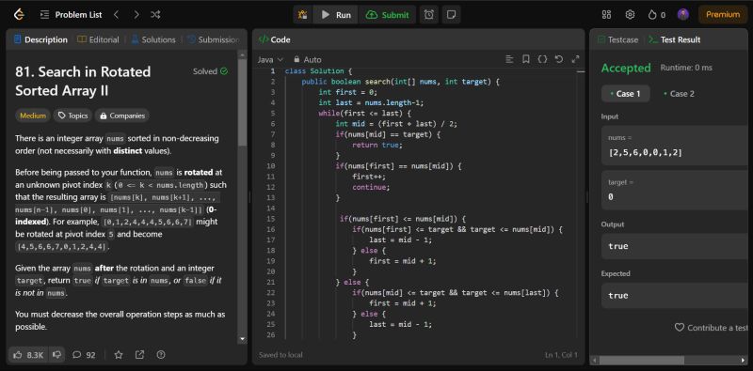Select Case 2 test case
The height and width of the screenshot is (371, 753).
coord(679,94)
